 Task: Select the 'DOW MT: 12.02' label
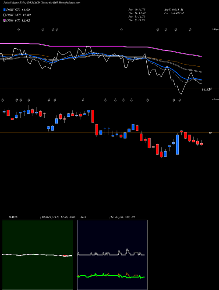(18, 15)
